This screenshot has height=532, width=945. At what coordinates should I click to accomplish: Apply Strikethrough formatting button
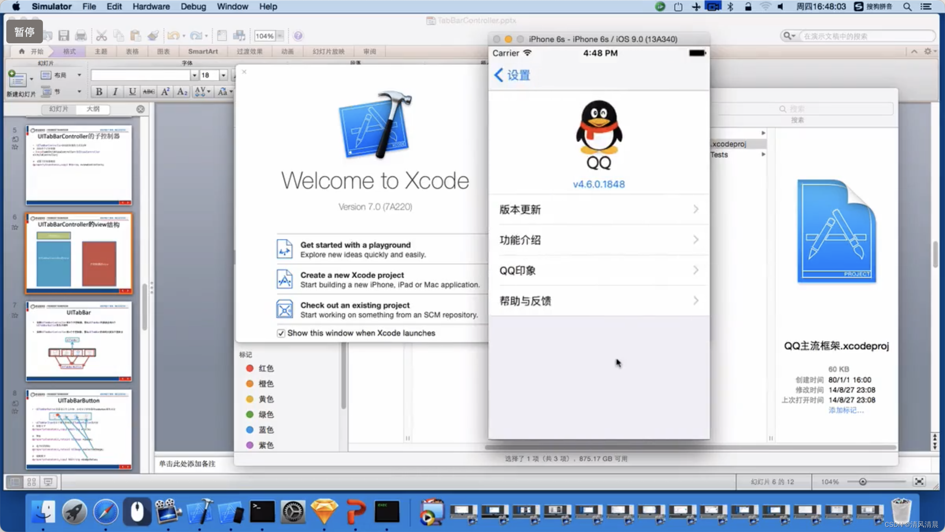[x=148, y=92]
